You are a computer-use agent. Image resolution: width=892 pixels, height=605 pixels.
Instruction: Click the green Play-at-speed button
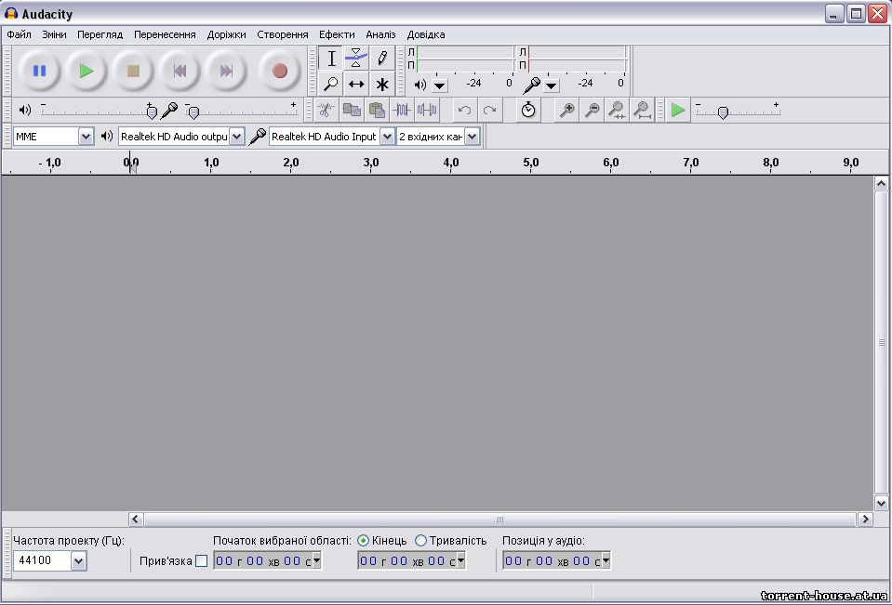[x=677, y=110]
